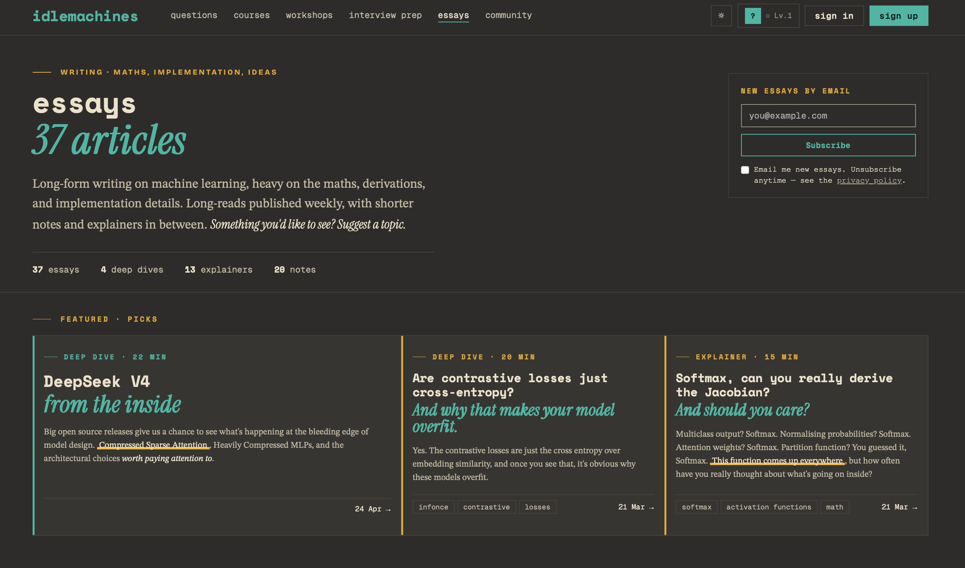Click 'And should you care?' subtitle
Viewport: 965px width, 568px height.
(x=742, y=410)
